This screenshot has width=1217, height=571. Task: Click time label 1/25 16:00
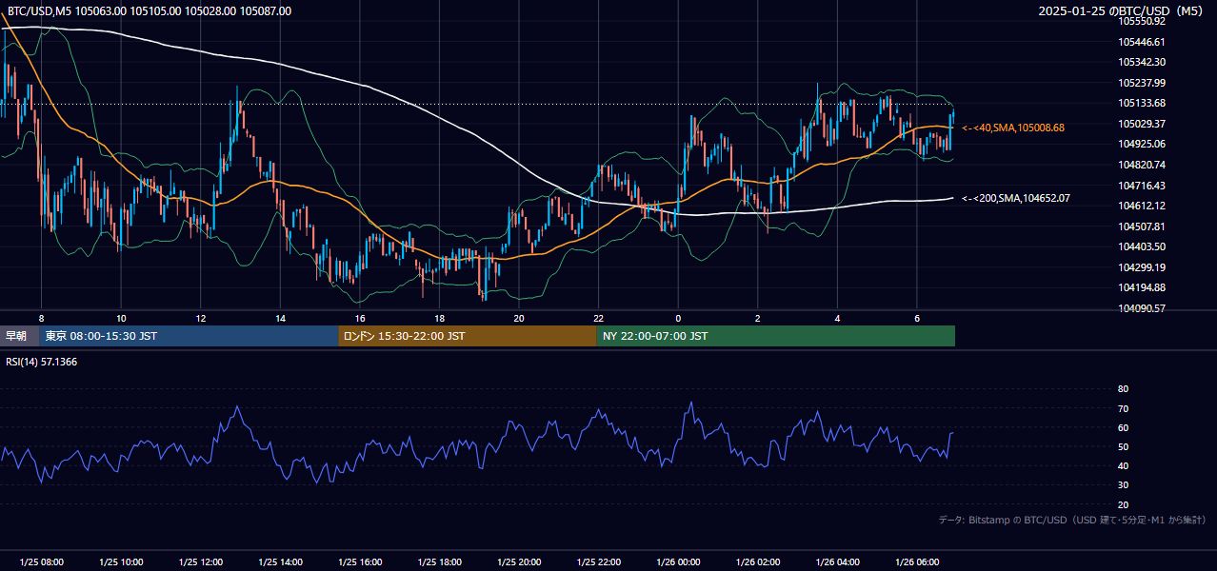pyautogui.click(x=360, y=562)
